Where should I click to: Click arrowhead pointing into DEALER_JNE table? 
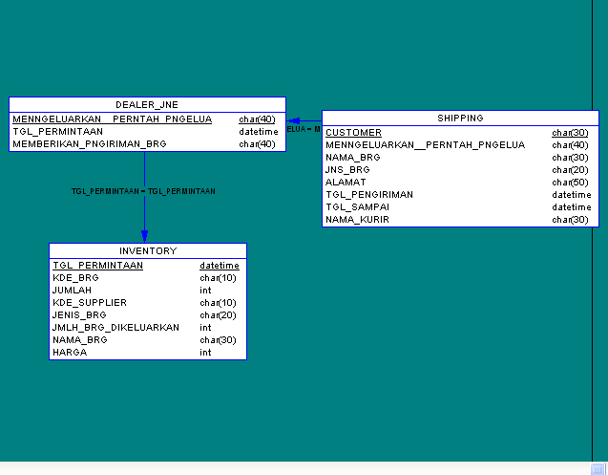tap(293, 120)
